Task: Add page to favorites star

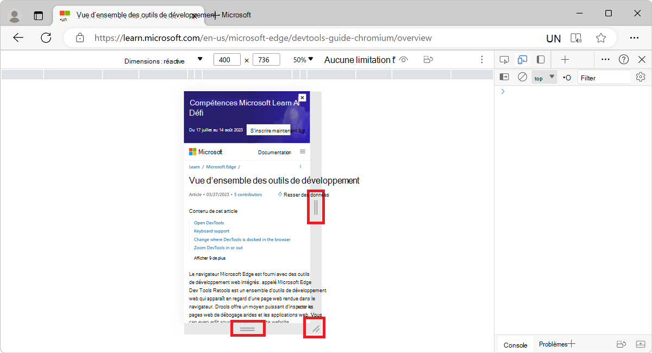Action: pos(601,38)
